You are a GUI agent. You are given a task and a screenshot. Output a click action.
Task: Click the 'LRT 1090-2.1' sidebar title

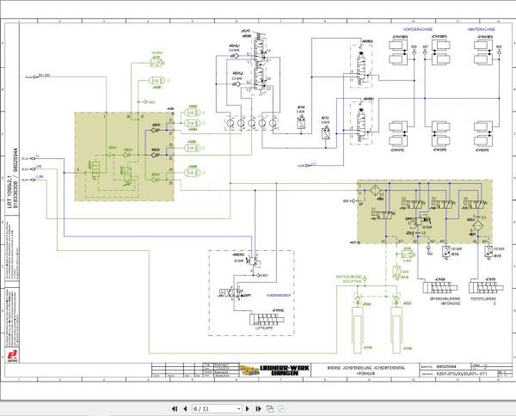coord(9,192)
